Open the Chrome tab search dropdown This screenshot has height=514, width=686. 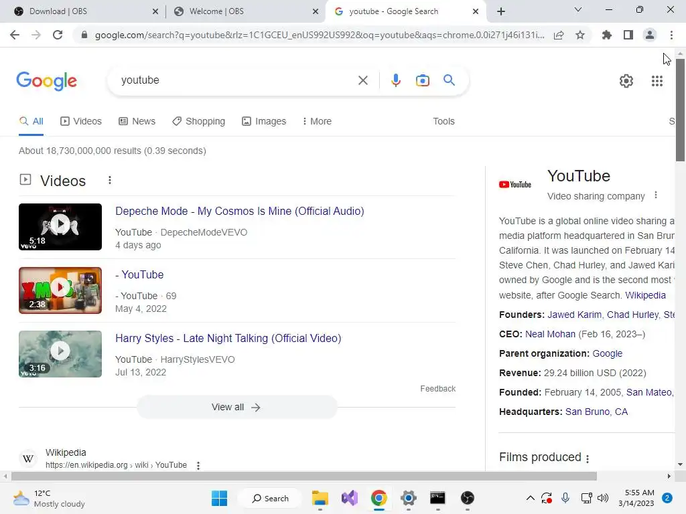(x=578, y=9)
